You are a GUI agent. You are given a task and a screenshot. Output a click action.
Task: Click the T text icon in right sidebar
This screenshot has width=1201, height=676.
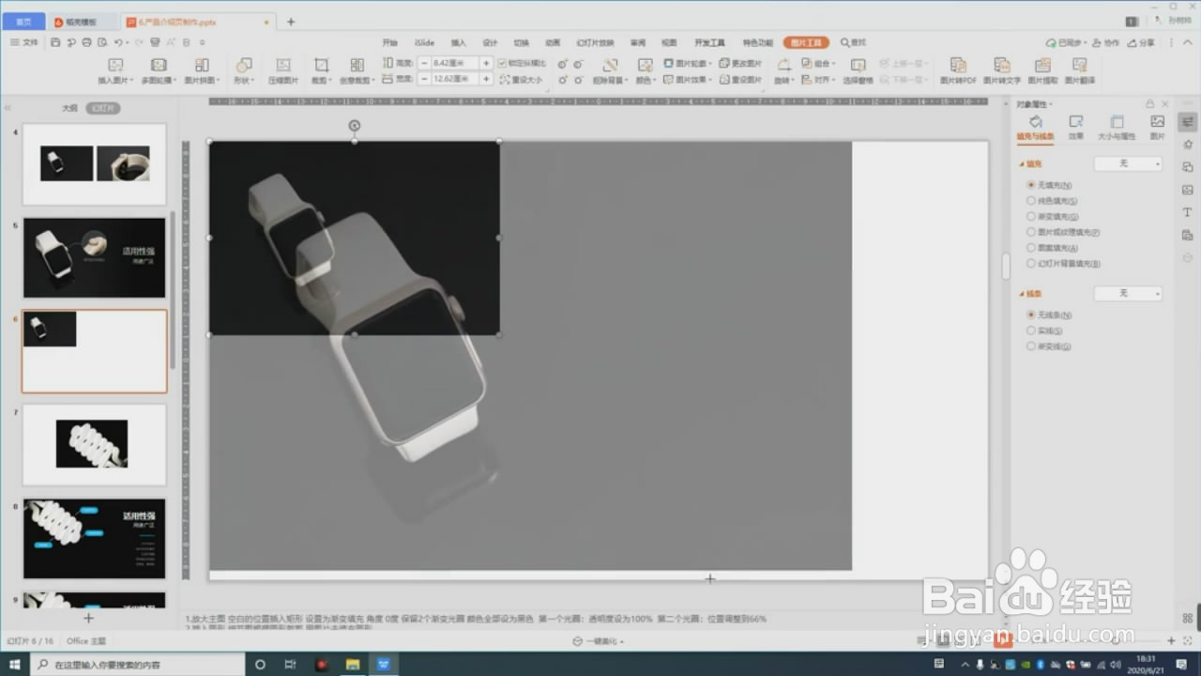coord(1188,212)
